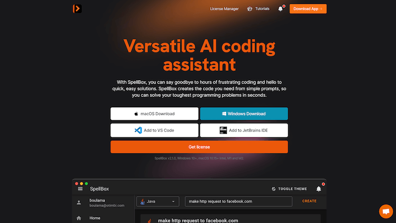
Task: Open the website notifications bell
Action: coord(281,9)
